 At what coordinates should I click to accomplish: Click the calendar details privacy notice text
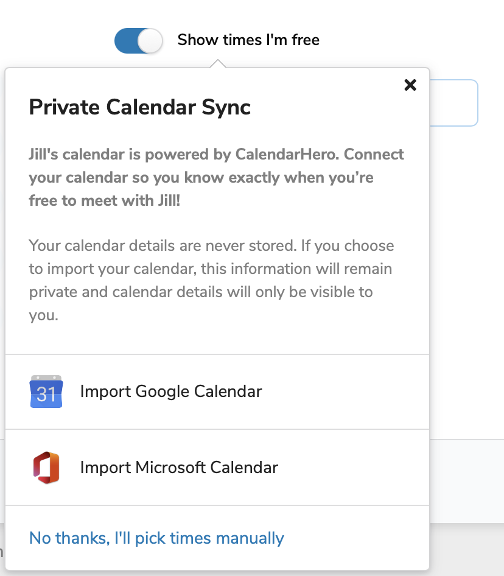[211, 280]
